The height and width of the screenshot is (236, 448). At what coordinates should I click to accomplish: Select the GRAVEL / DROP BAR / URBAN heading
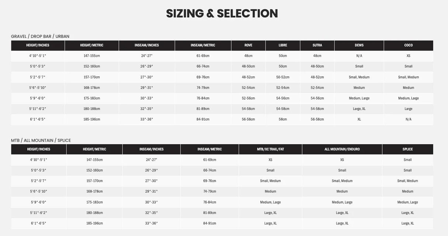[40, 36]
